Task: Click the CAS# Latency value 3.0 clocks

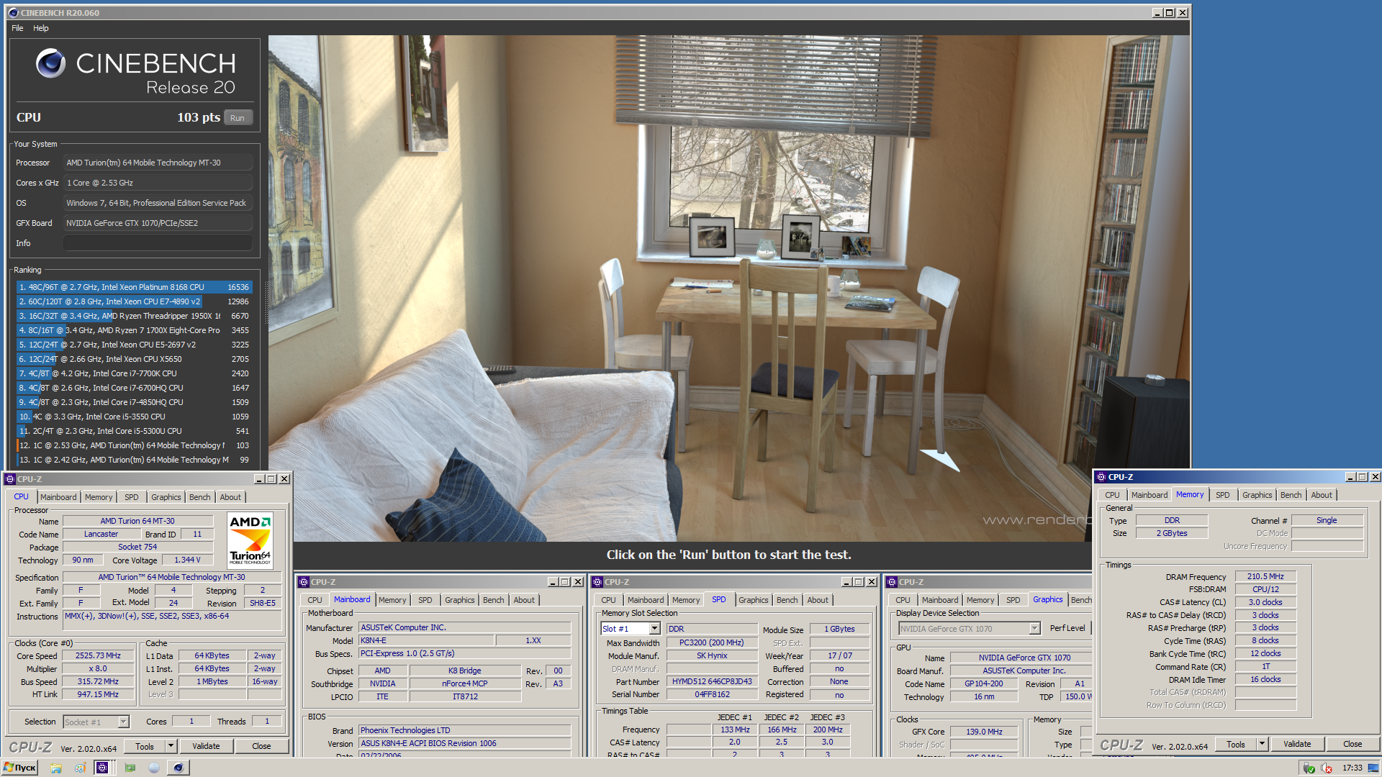Action: click(x=1265, y=602)
